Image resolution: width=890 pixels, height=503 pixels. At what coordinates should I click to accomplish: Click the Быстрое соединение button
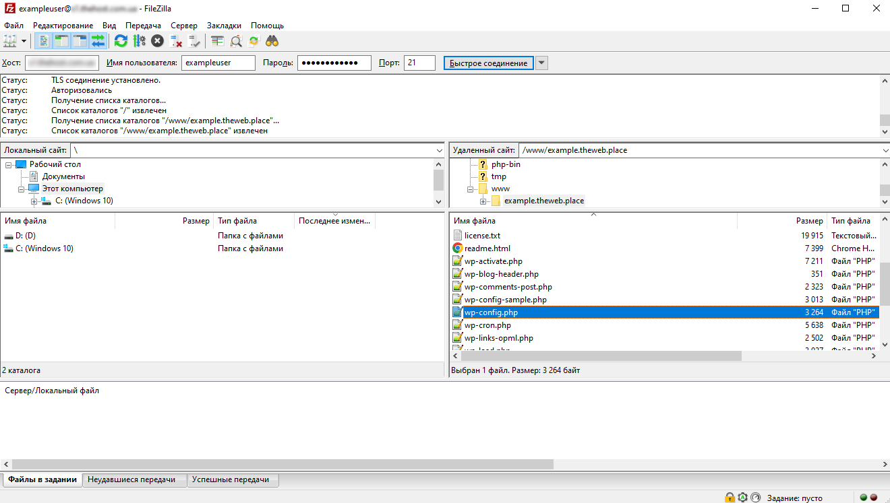pyautogui.click(x=489, y=63)
